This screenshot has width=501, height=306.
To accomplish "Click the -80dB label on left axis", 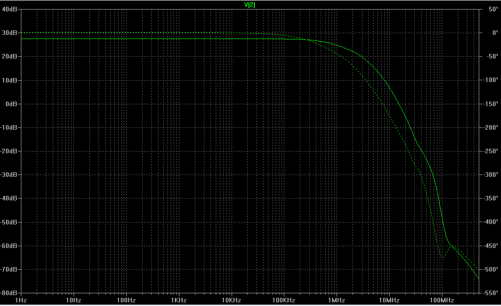I will 9,293.
